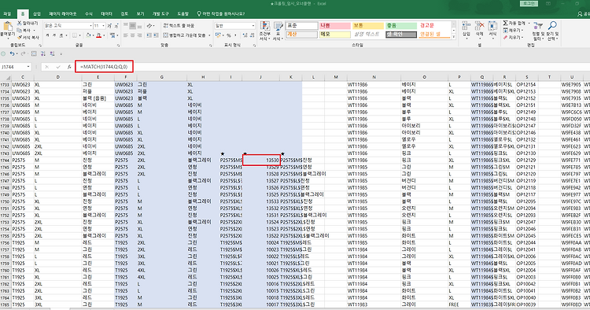Apply the 보통 (Neutral) yellow cell style

[x=367, y=26]
